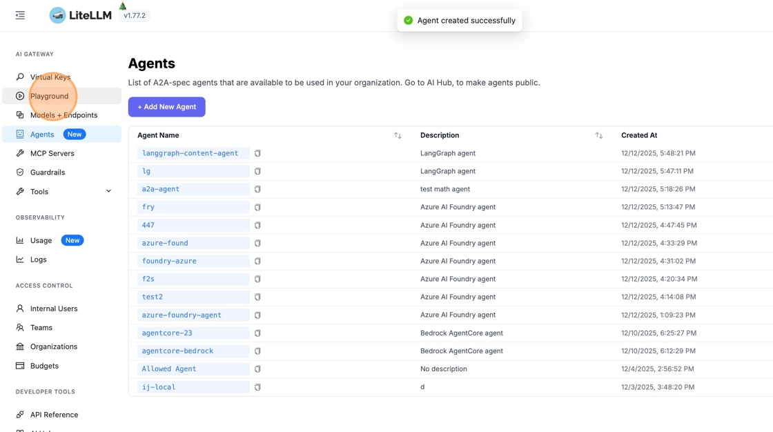
Task: Copy the langgraph-content-agent ID
Action: (x=257, y=153)
